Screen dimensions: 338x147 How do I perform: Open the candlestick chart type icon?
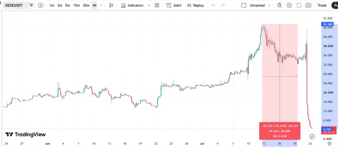click(x=111, y=5)
